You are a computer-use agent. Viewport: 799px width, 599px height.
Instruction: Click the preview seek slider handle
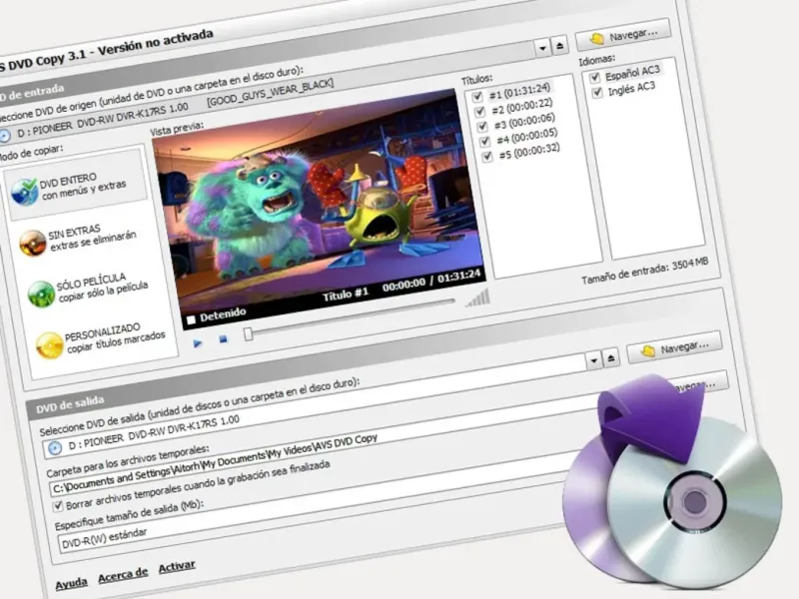click(x=248, y=334)
